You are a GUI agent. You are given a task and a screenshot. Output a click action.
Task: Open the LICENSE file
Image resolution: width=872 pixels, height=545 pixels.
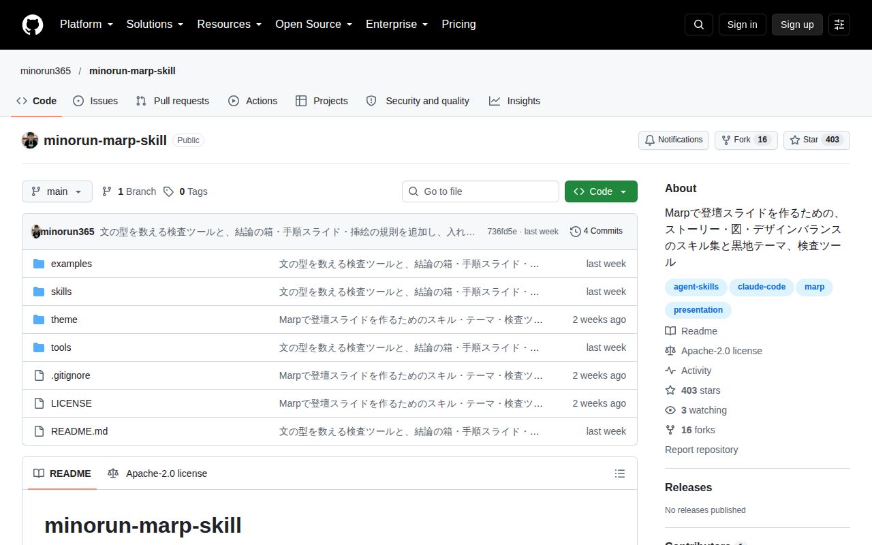(72, 403)
